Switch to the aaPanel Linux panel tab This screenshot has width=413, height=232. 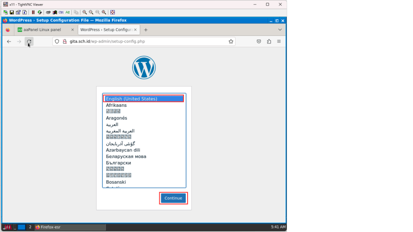pos(44,30)
